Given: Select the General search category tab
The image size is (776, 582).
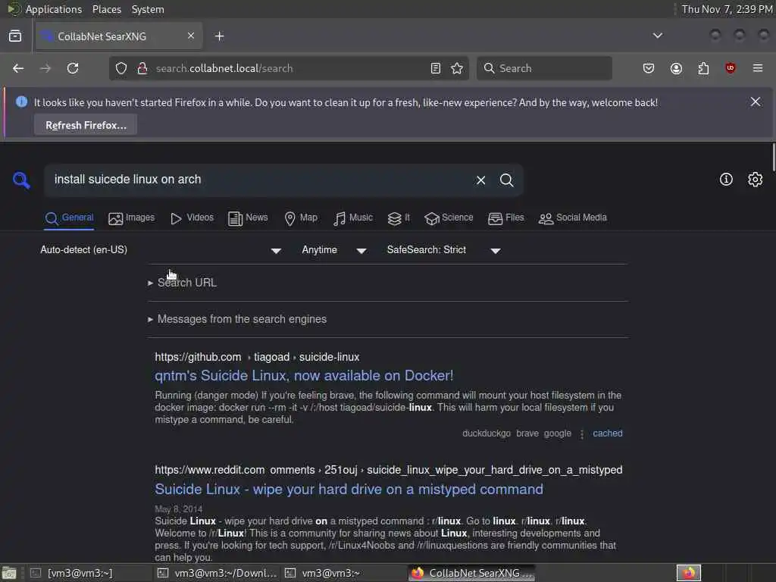Looking at the screenshot, I should pos(69,217).
